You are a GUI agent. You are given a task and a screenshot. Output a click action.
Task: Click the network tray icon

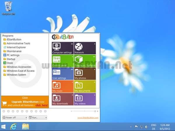click(x=141, y=127)
